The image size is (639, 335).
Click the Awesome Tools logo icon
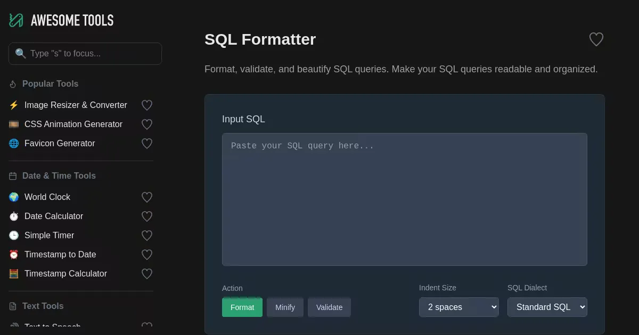16,20
